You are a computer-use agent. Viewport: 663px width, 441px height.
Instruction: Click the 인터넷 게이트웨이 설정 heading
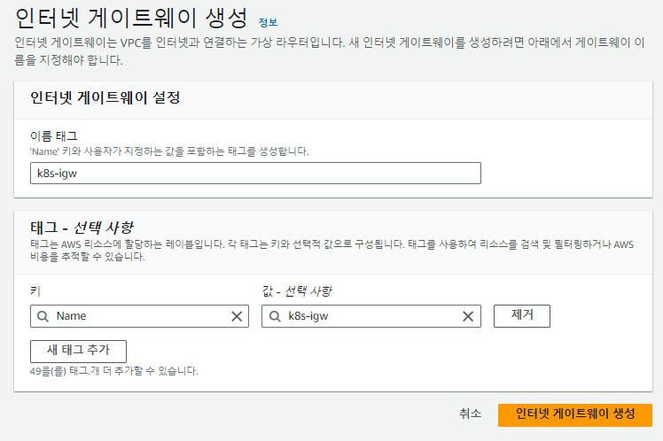[x=105, y=97]
